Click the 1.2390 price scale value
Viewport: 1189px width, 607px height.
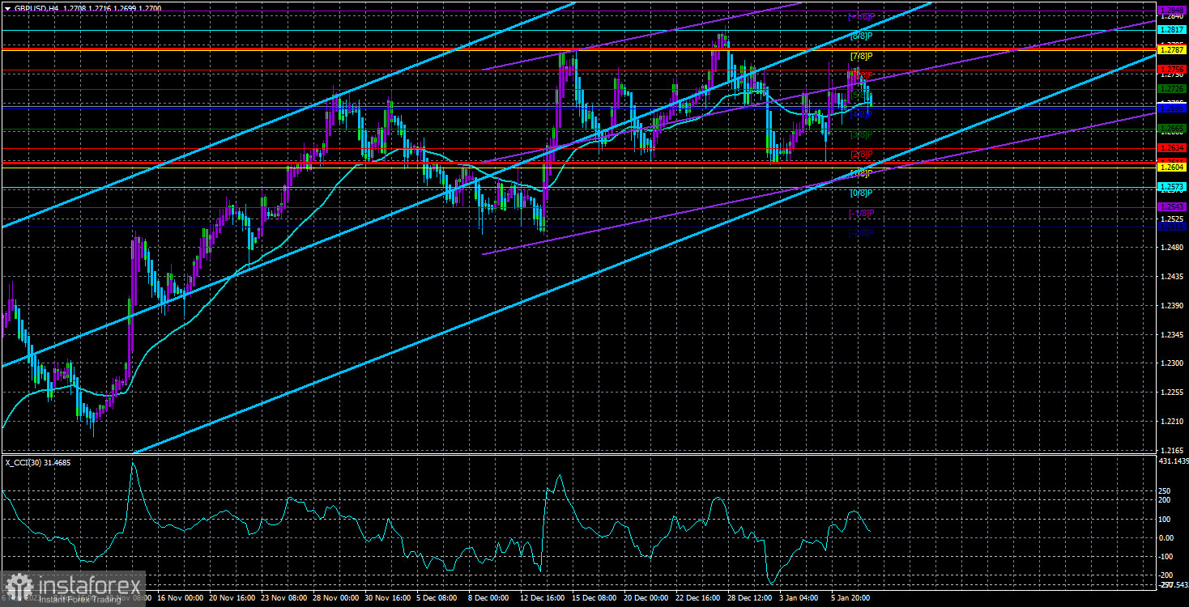(x=1171, y=306)
